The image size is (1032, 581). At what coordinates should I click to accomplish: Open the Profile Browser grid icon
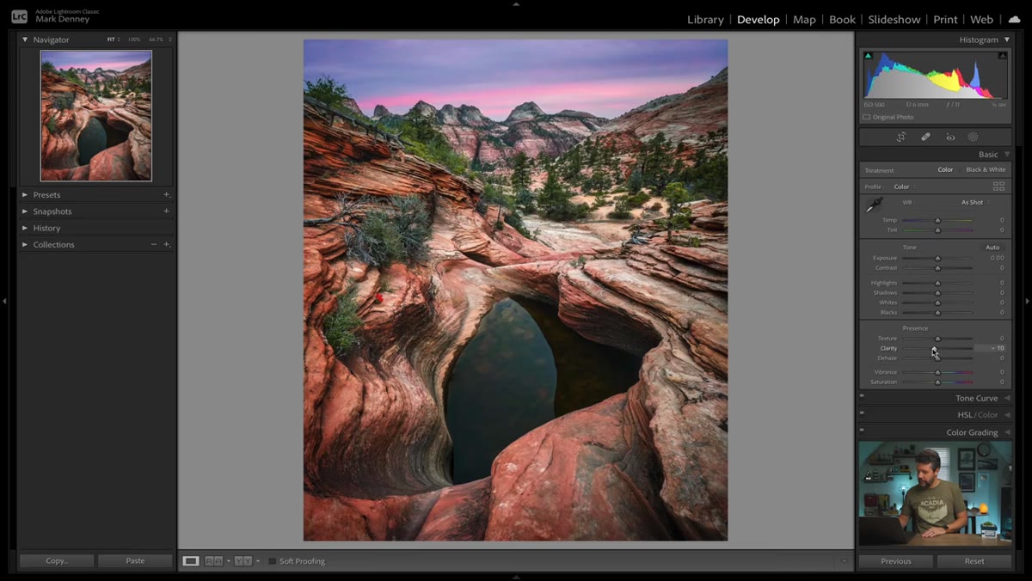coord(998,186)
